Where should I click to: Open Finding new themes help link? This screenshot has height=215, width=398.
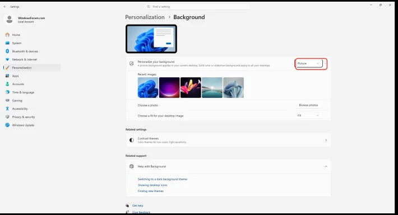151,191
